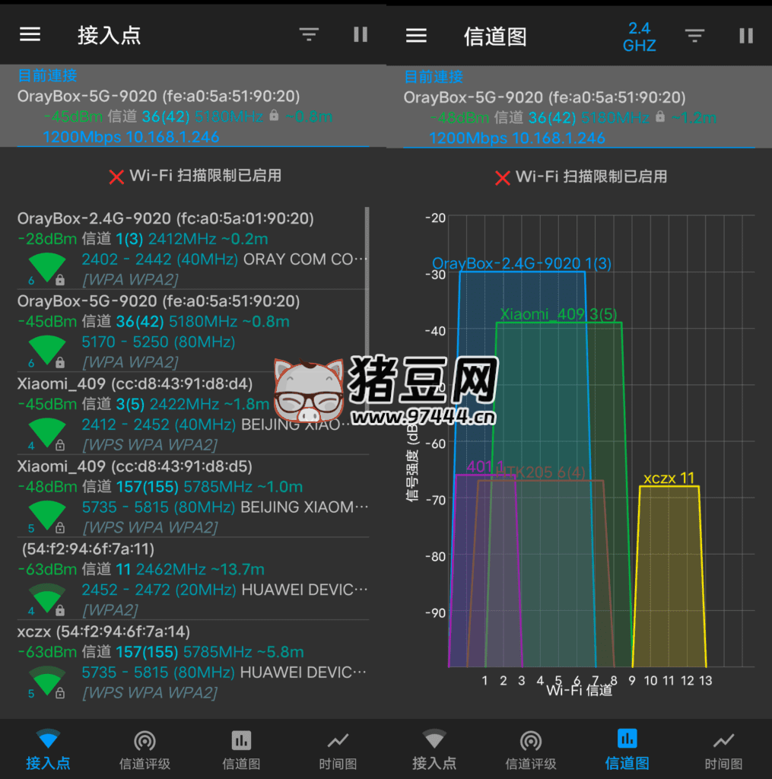Select 信道图 tab in right bottom bar
This screenshot has height=779, width=772.
pos(627,749)
